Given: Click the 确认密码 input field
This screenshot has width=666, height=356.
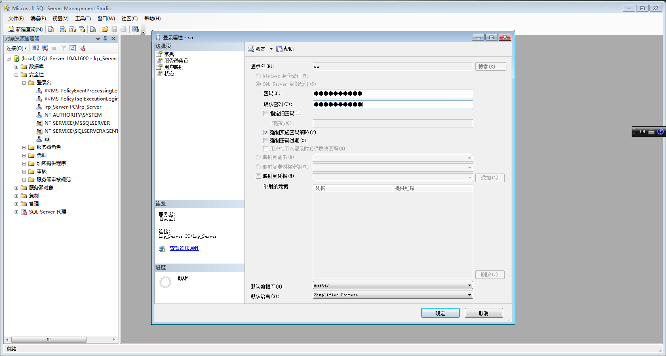Looking at the screenshot, I should click(x=393, y=105).
